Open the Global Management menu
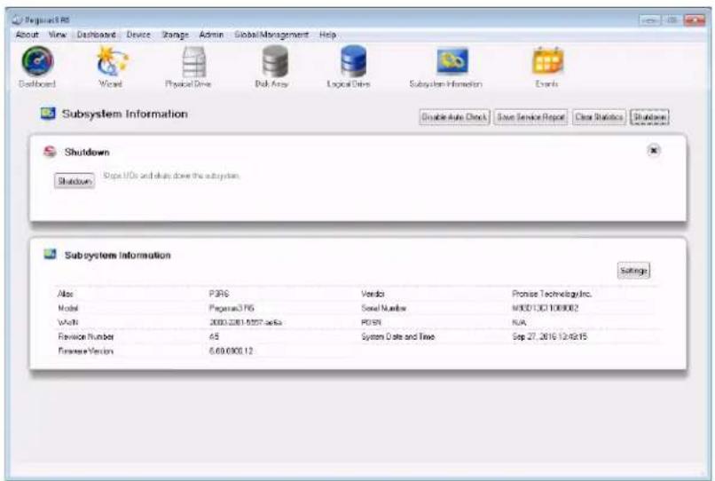 (x=271, y=35)
